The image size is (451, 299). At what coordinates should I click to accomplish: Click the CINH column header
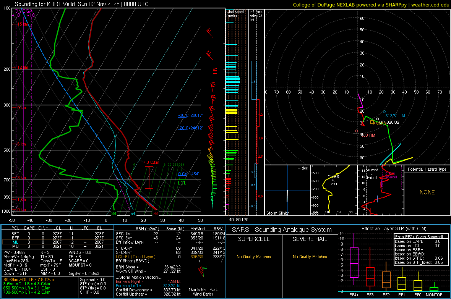coord(44,228)
